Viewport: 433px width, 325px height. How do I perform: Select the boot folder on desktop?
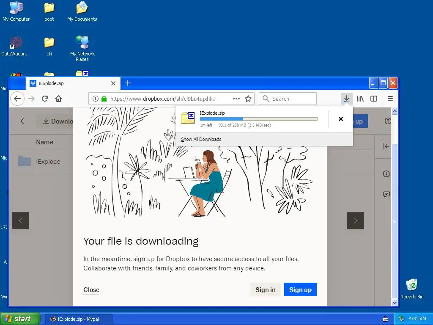(x=49, y=11)
